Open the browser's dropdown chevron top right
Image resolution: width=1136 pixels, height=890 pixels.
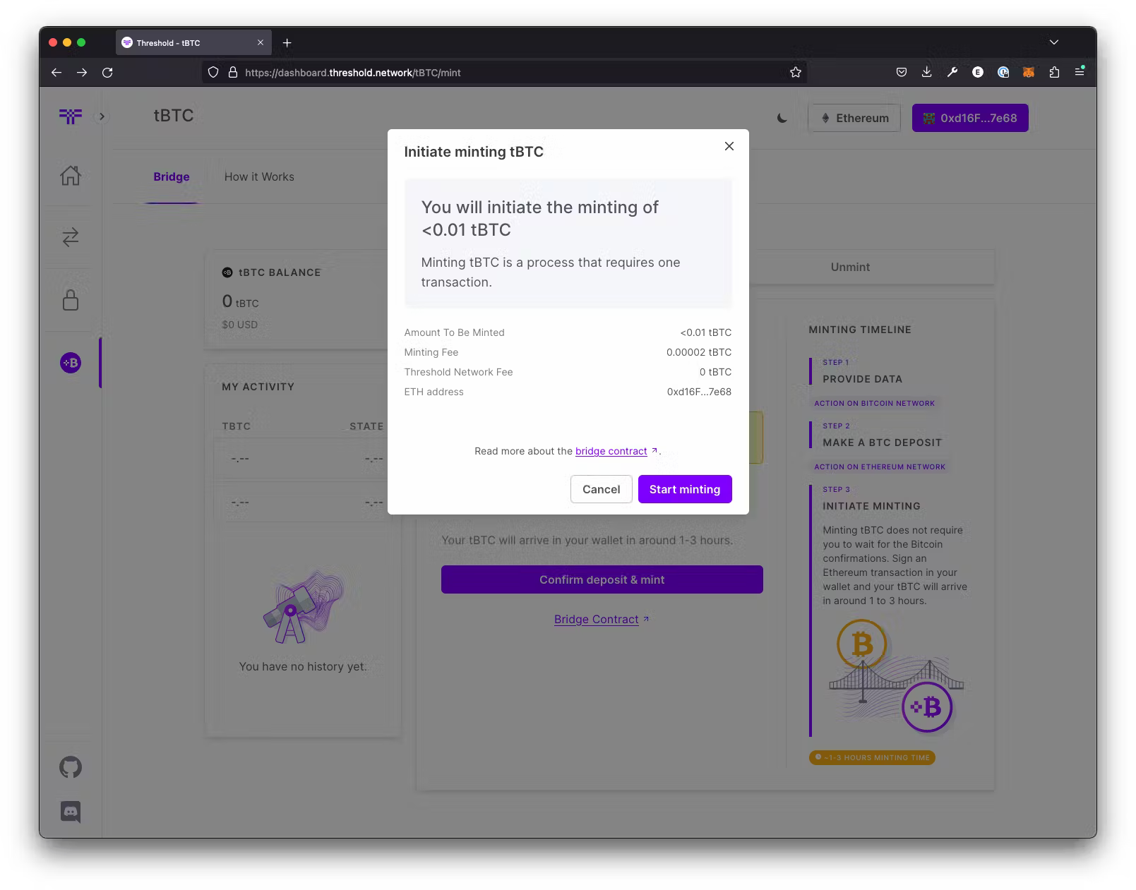coord(1054,42)
